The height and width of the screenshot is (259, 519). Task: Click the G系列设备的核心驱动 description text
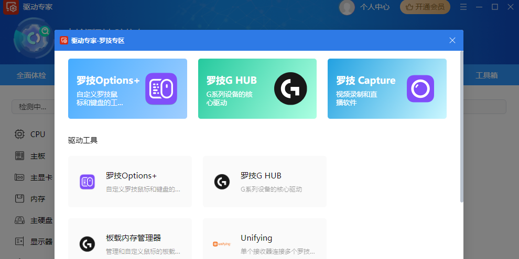pyautogui.click(x=271, y=189)
